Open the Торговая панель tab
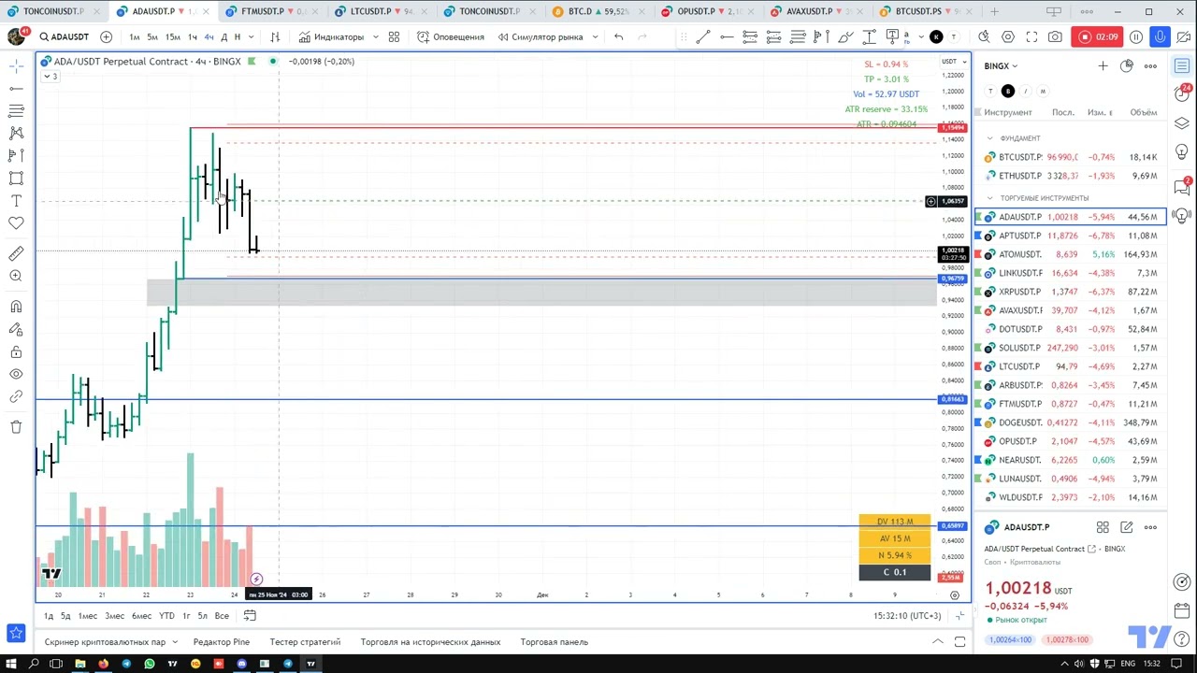The width and height of the screenshot is (1197, 673). click(x=555, y=642)
